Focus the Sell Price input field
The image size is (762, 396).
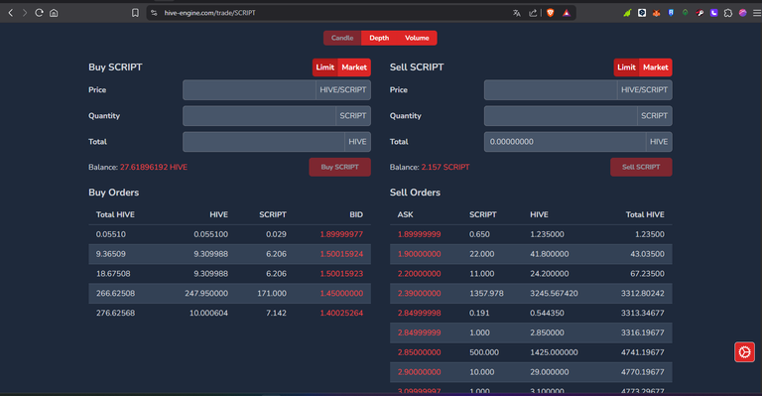(551, 90)
